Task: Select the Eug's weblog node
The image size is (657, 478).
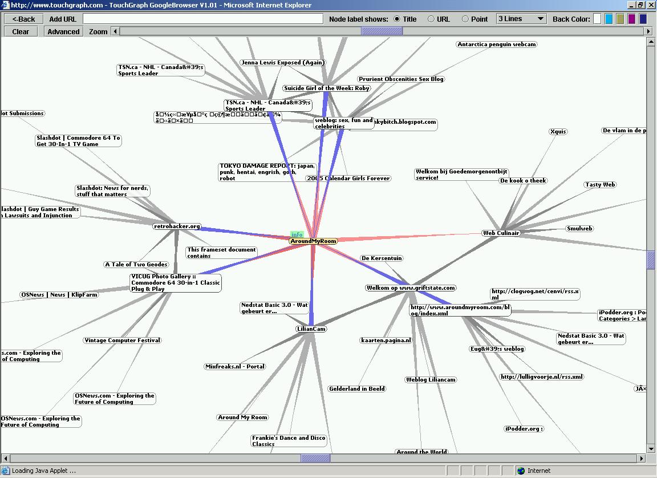Action: [497, 349]
